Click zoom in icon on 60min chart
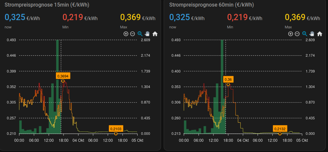Viewport: 328px width, 152px height. tap(290, 34)
